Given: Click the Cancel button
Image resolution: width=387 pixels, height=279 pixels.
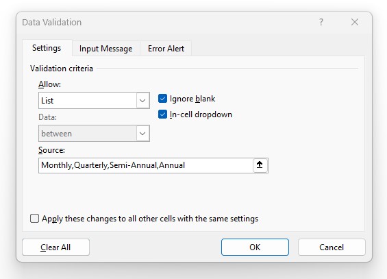Looking at the screenshot, I should point(332,247).
